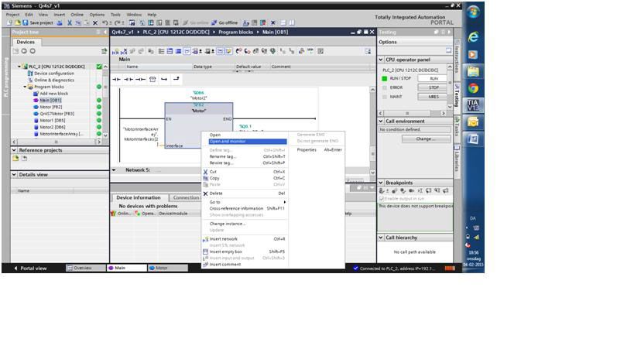Click the Insert network icon in editor toolbar
Screen dimensions: 634x356
[x=115, y=51]
